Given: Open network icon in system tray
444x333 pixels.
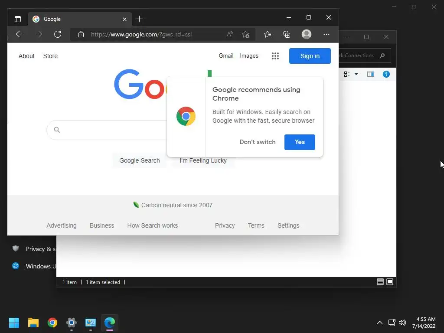Looking at the screenshot, I should tap(392, 323).
